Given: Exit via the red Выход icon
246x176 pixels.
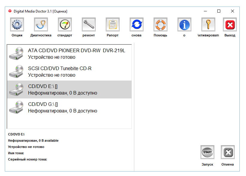Looking at the screenshot, I should pyautogui.click(x=230, y=24).
